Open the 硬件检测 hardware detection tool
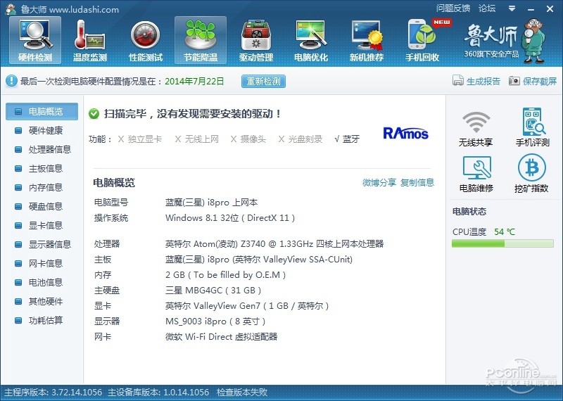 (x=35, y=40)
